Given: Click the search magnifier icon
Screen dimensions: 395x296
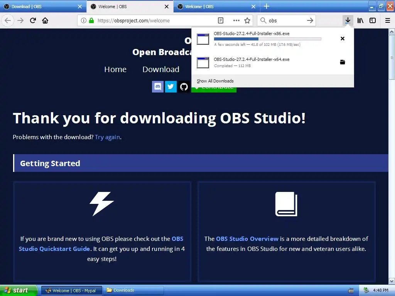Looking at the screenshot, I should pyautogui.click(x=263, y=20).
